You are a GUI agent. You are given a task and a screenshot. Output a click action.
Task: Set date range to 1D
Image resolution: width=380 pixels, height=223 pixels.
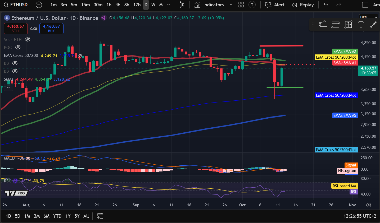[x=8, y=216]
